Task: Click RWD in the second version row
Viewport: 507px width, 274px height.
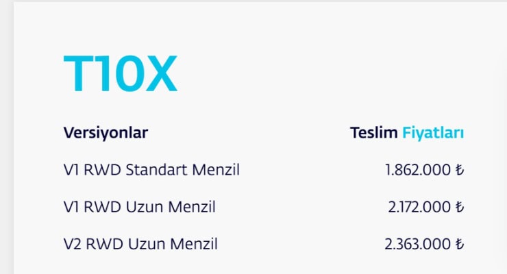Action: pos(102,207)
